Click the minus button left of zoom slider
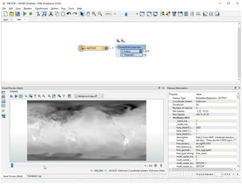The width and height of the screenshot is (242, 184). pyautogui.click(x=115, y=14)
